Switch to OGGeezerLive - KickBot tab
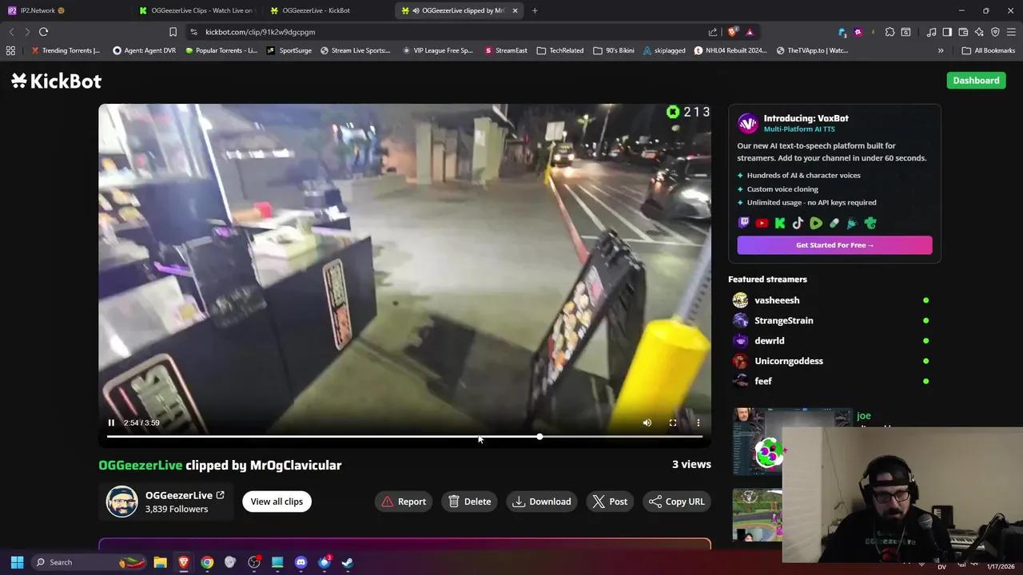 pyautogui.click(x=328, y=10)
